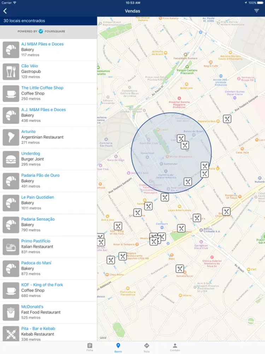Tap the McDonald's fries icon

[x=11, y=313]
